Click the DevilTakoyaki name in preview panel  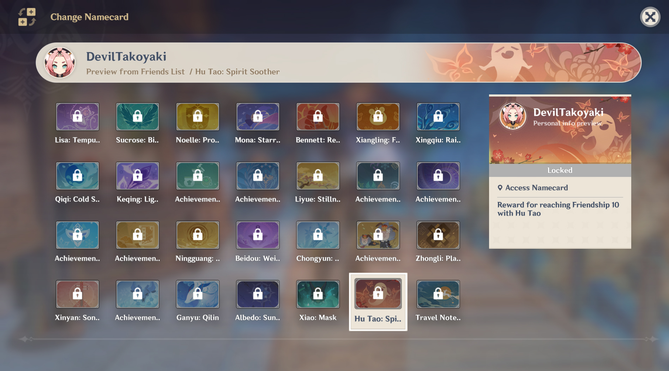[x=568, y=112]
